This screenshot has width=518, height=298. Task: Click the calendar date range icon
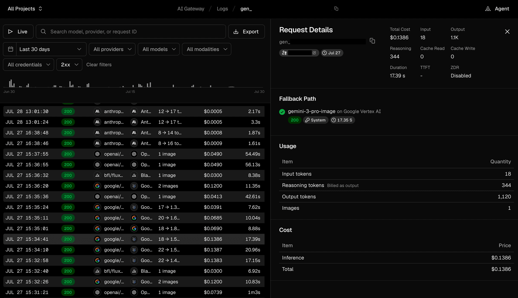(11, 49)
